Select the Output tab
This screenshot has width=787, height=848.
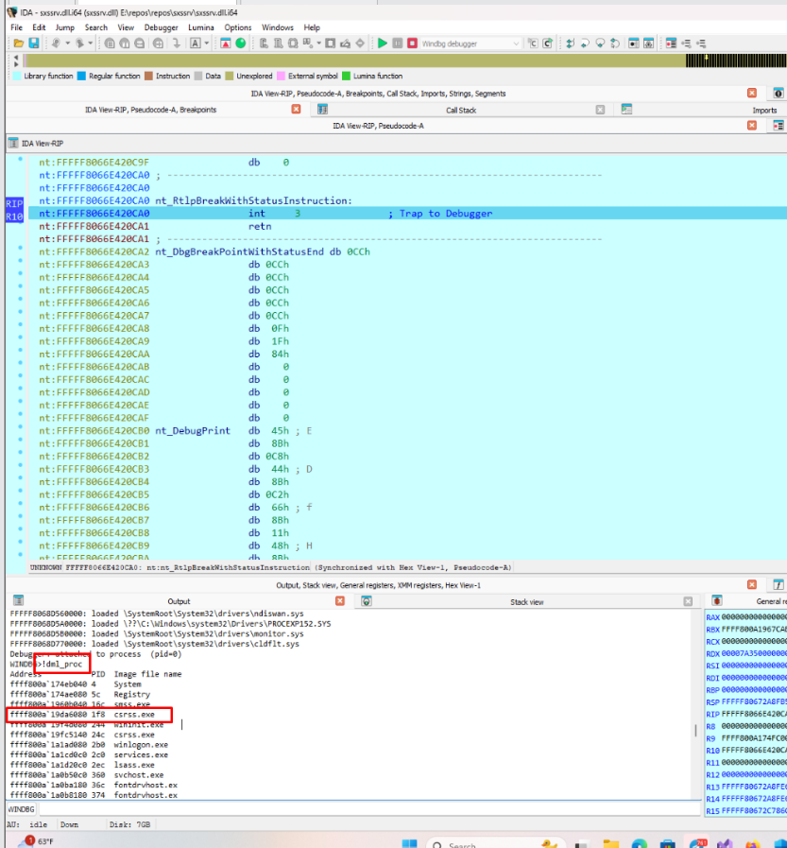[x=179, y=601]
